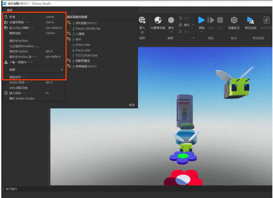Click the open folder icon for 從檔案開啟
The height and width of the screenshot is (198, 273).
pyautogui.click(x=6, y=22)
